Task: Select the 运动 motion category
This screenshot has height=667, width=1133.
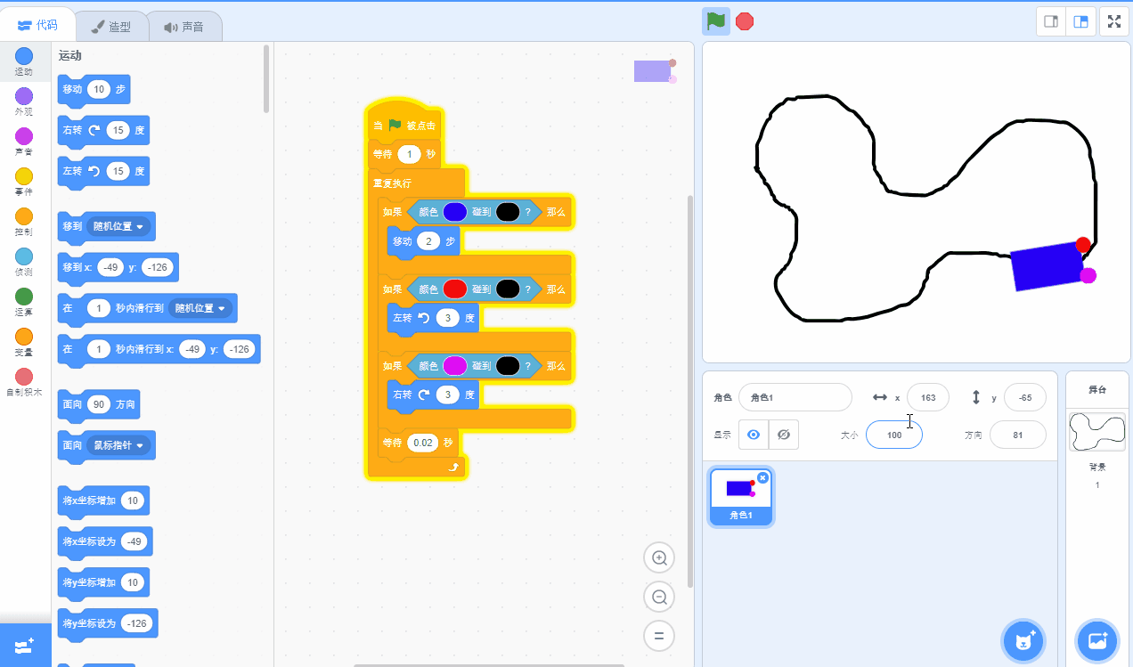Action: click(x=24, y=61)
